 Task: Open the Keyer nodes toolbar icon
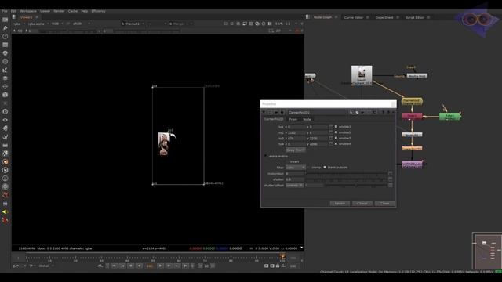point(5,70)
